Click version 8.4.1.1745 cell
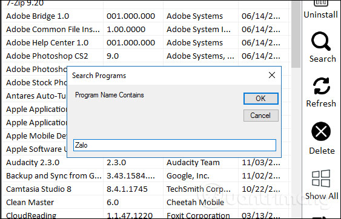The height and width of the screenshot is (219, 341). pyautogui.click(x=127, y=189)
